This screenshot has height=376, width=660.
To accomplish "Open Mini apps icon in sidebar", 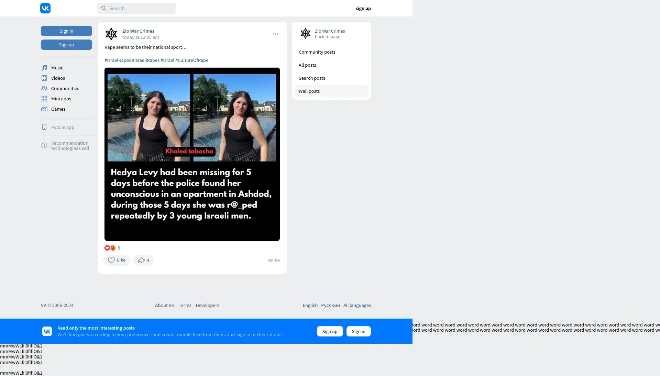I will coord(44,99).
